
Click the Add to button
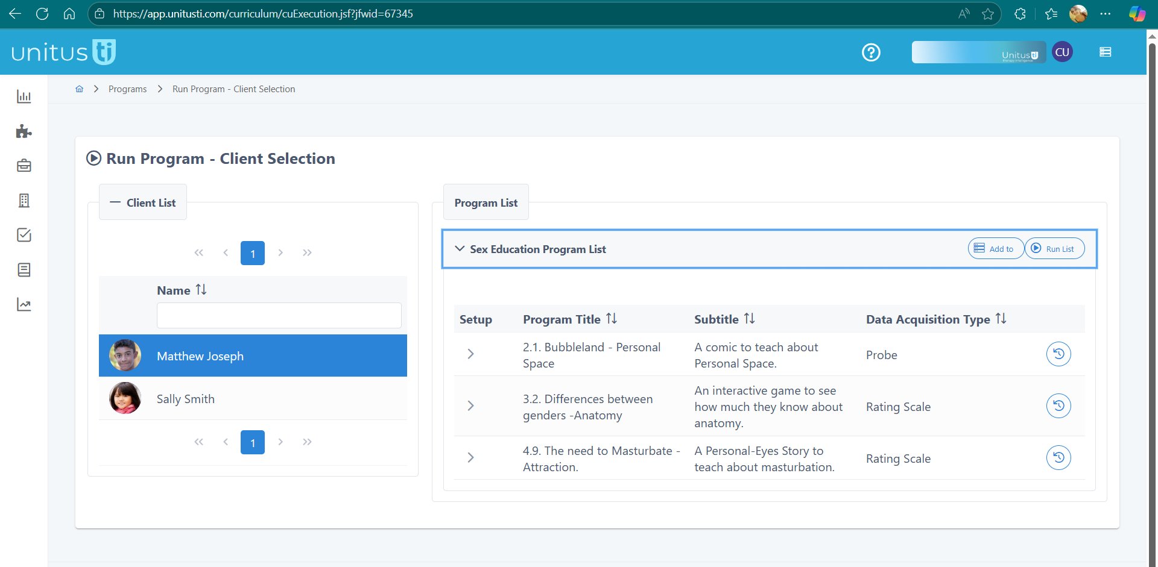[x=995, y=248]
